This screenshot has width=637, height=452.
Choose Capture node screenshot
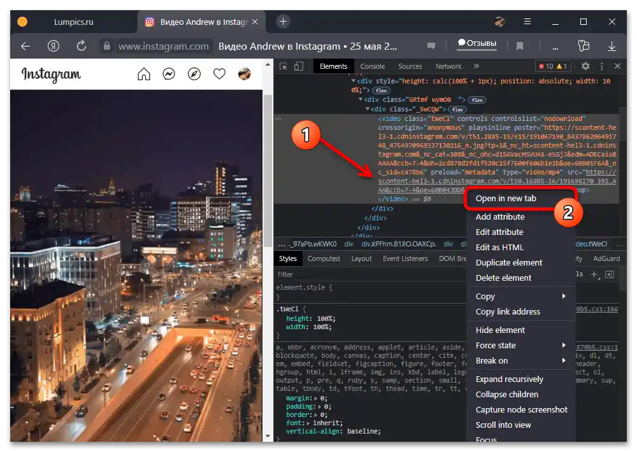[521, 410]
